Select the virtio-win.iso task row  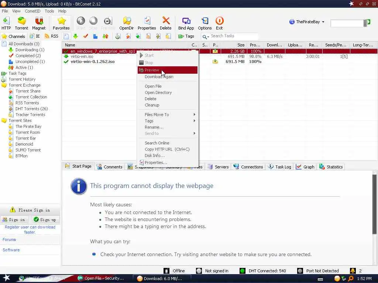click(x=219, y=56)
